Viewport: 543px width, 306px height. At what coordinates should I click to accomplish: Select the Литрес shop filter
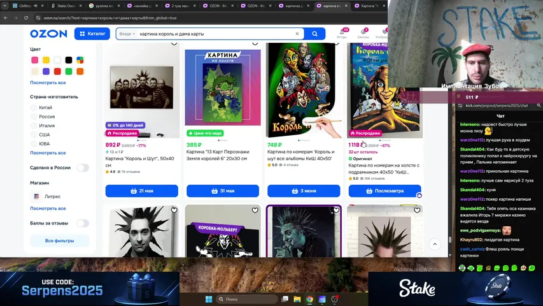tap(46, 196)
